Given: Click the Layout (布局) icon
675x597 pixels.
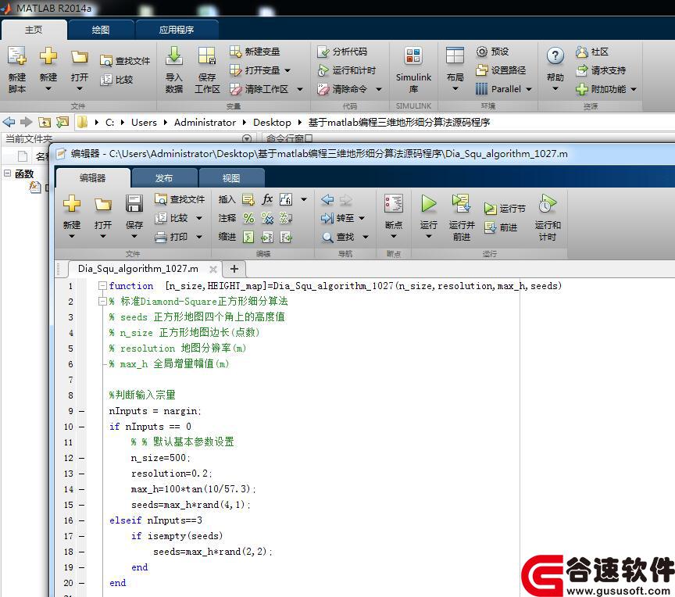Looking at the screenshot, I should click(455, 56).
